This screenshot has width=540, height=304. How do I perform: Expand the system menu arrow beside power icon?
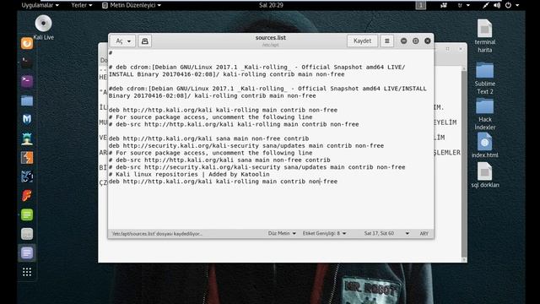coord(517,5)
